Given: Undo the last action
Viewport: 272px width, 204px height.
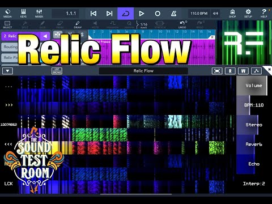Looking at the screenshot, I should click(182, 25).
